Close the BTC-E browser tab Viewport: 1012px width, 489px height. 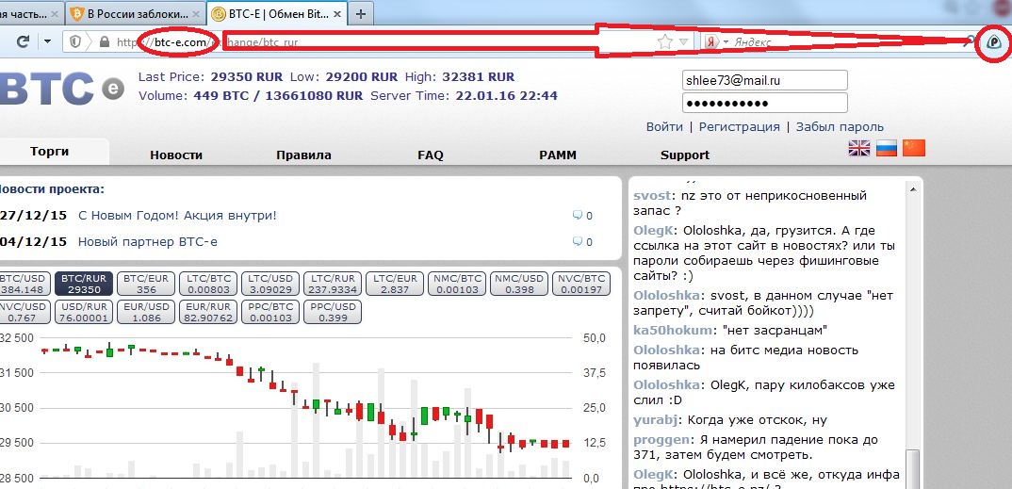pyautogui.click(x=337, y=13)
